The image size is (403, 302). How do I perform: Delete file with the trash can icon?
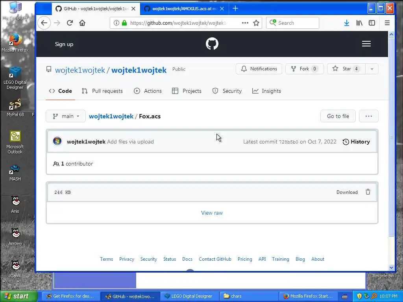[x=368, y=192]
